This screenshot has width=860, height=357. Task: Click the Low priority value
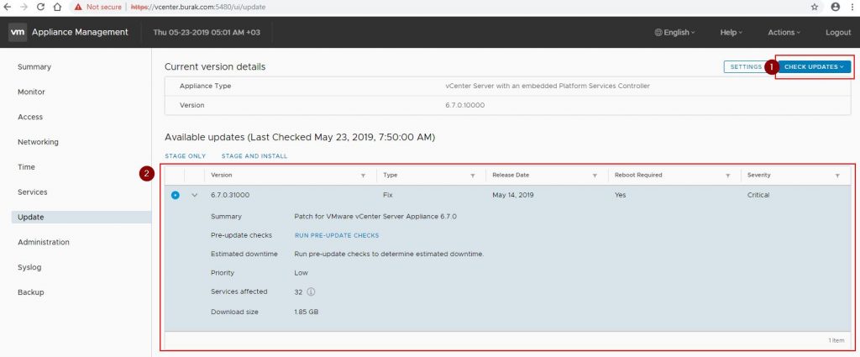tap(302, 272)
